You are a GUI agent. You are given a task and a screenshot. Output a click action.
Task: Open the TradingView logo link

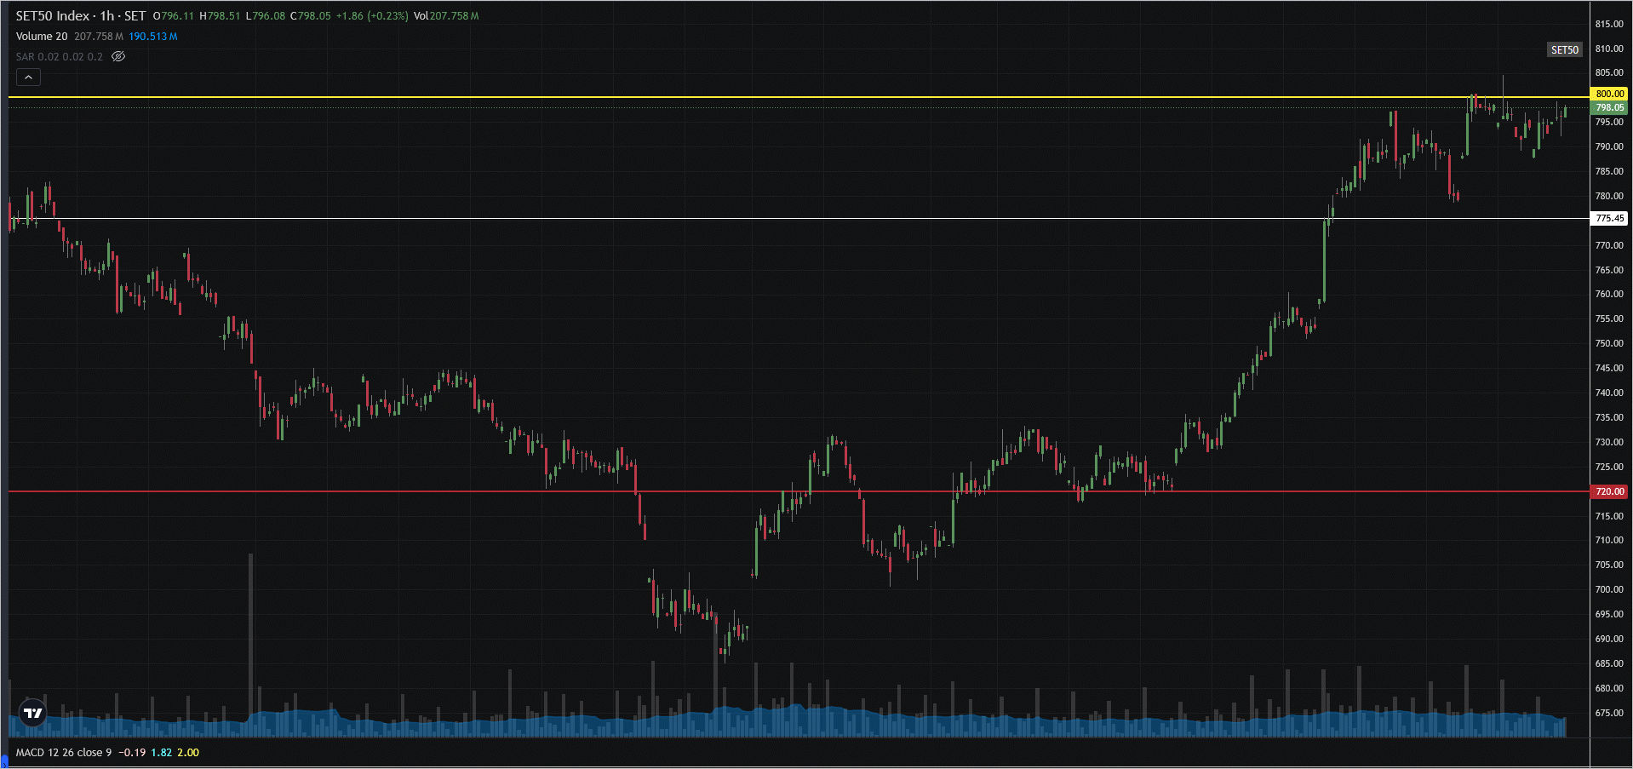(x=33, y=713)
